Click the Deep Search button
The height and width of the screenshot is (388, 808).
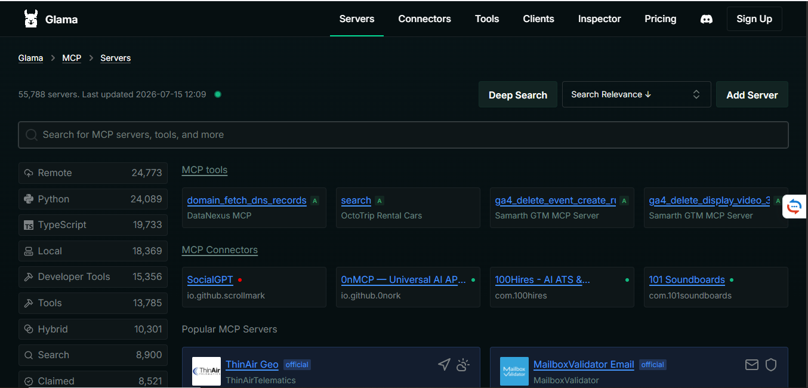coord(518,95)
